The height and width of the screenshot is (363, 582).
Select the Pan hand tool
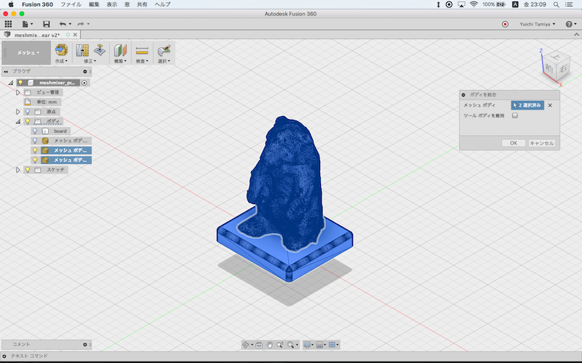(269, 345)
